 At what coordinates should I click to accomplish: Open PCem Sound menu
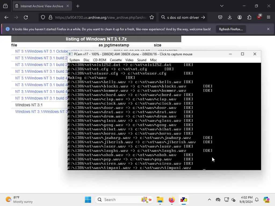click(142, 60)
